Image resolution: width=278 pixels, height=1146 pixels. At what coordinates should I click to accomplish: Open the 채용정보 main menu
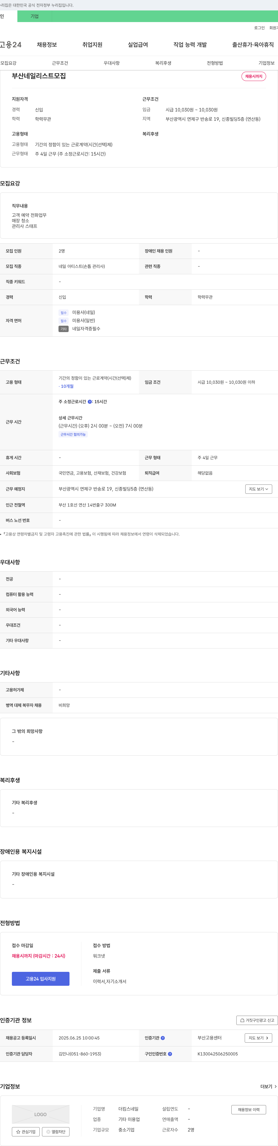coord(47,44)
